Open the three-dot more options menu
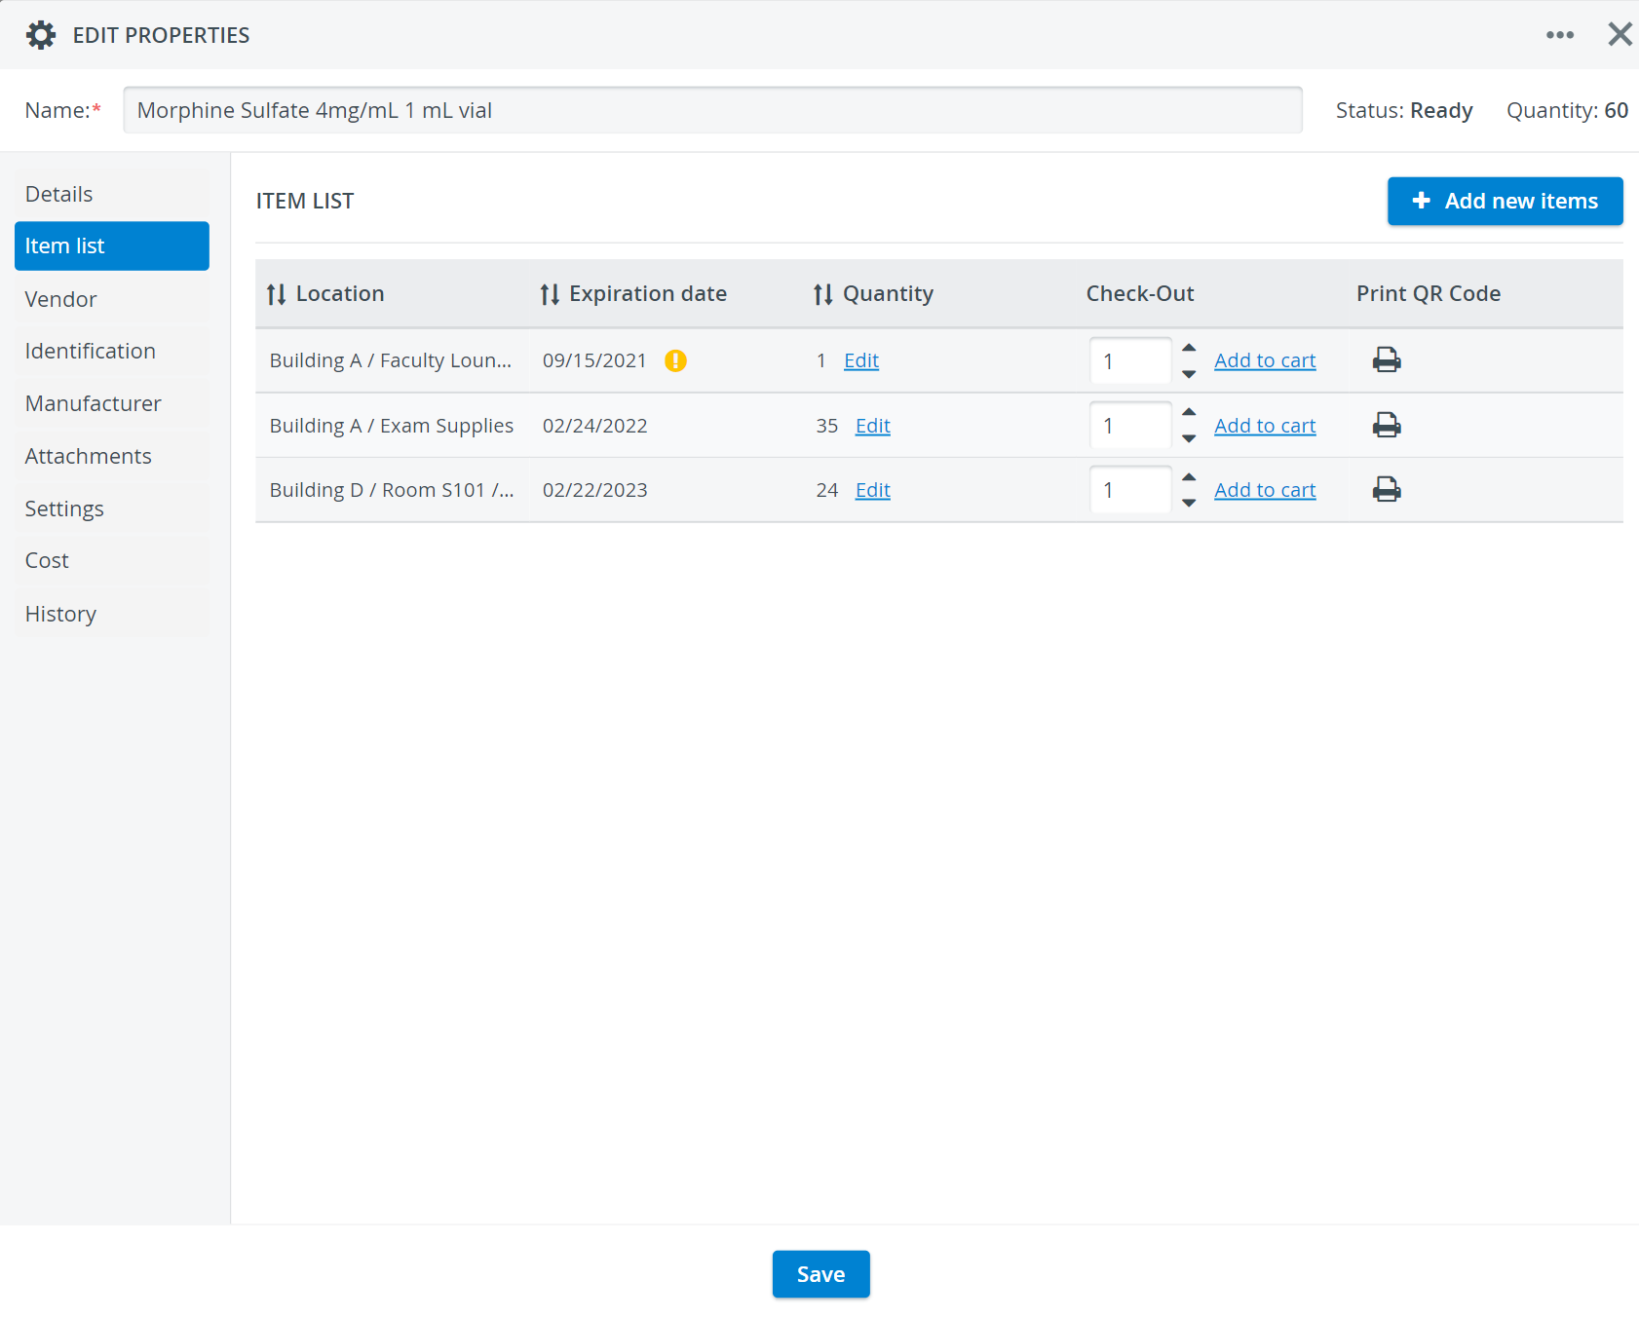The image size is (1639, 1319). 1559,35
